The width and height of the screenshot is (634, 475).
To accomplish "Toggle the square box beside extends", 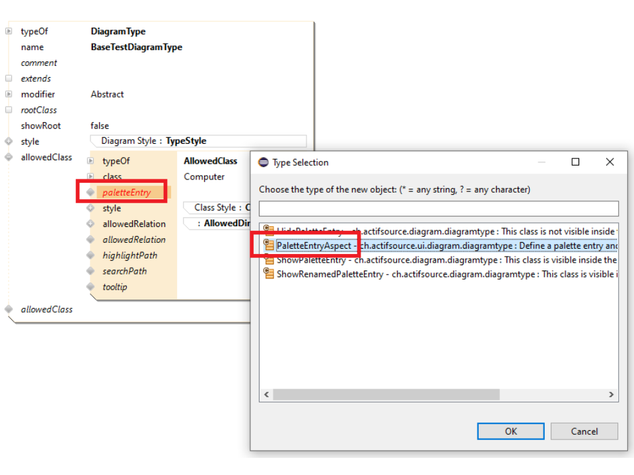I will [x=9, y=79].
